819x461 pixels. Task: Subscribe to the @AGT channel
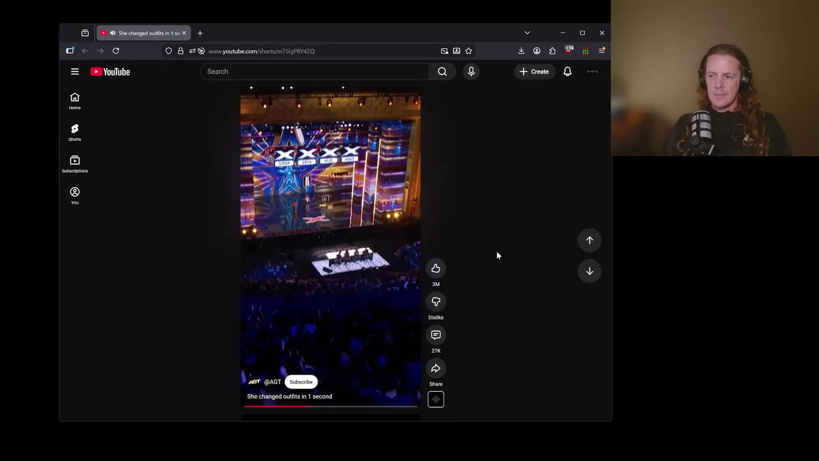pos(301,382)
